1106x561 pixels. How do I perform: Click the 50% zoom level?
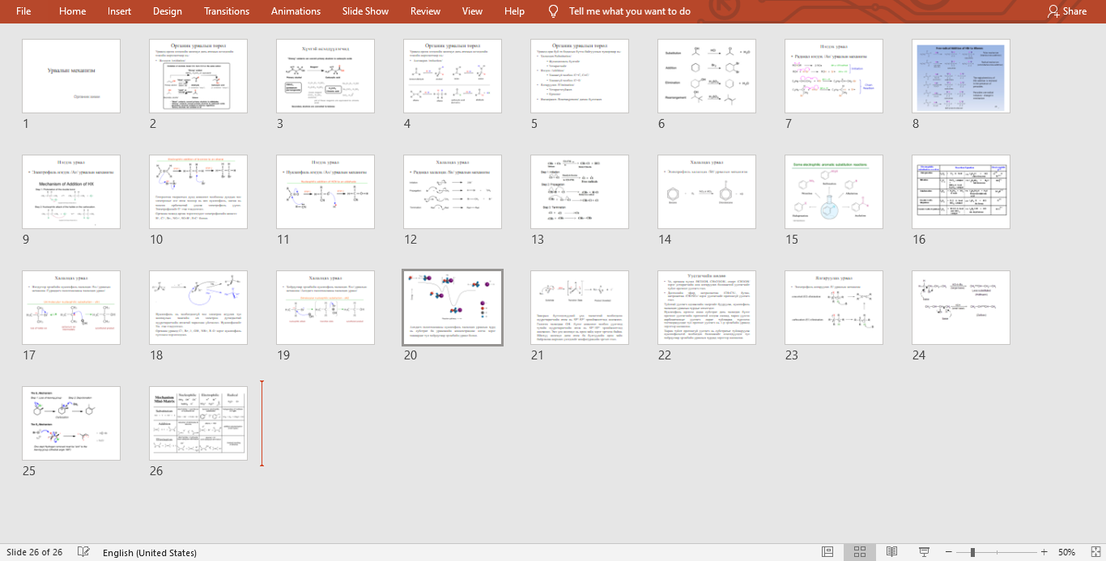[1066, 552]
